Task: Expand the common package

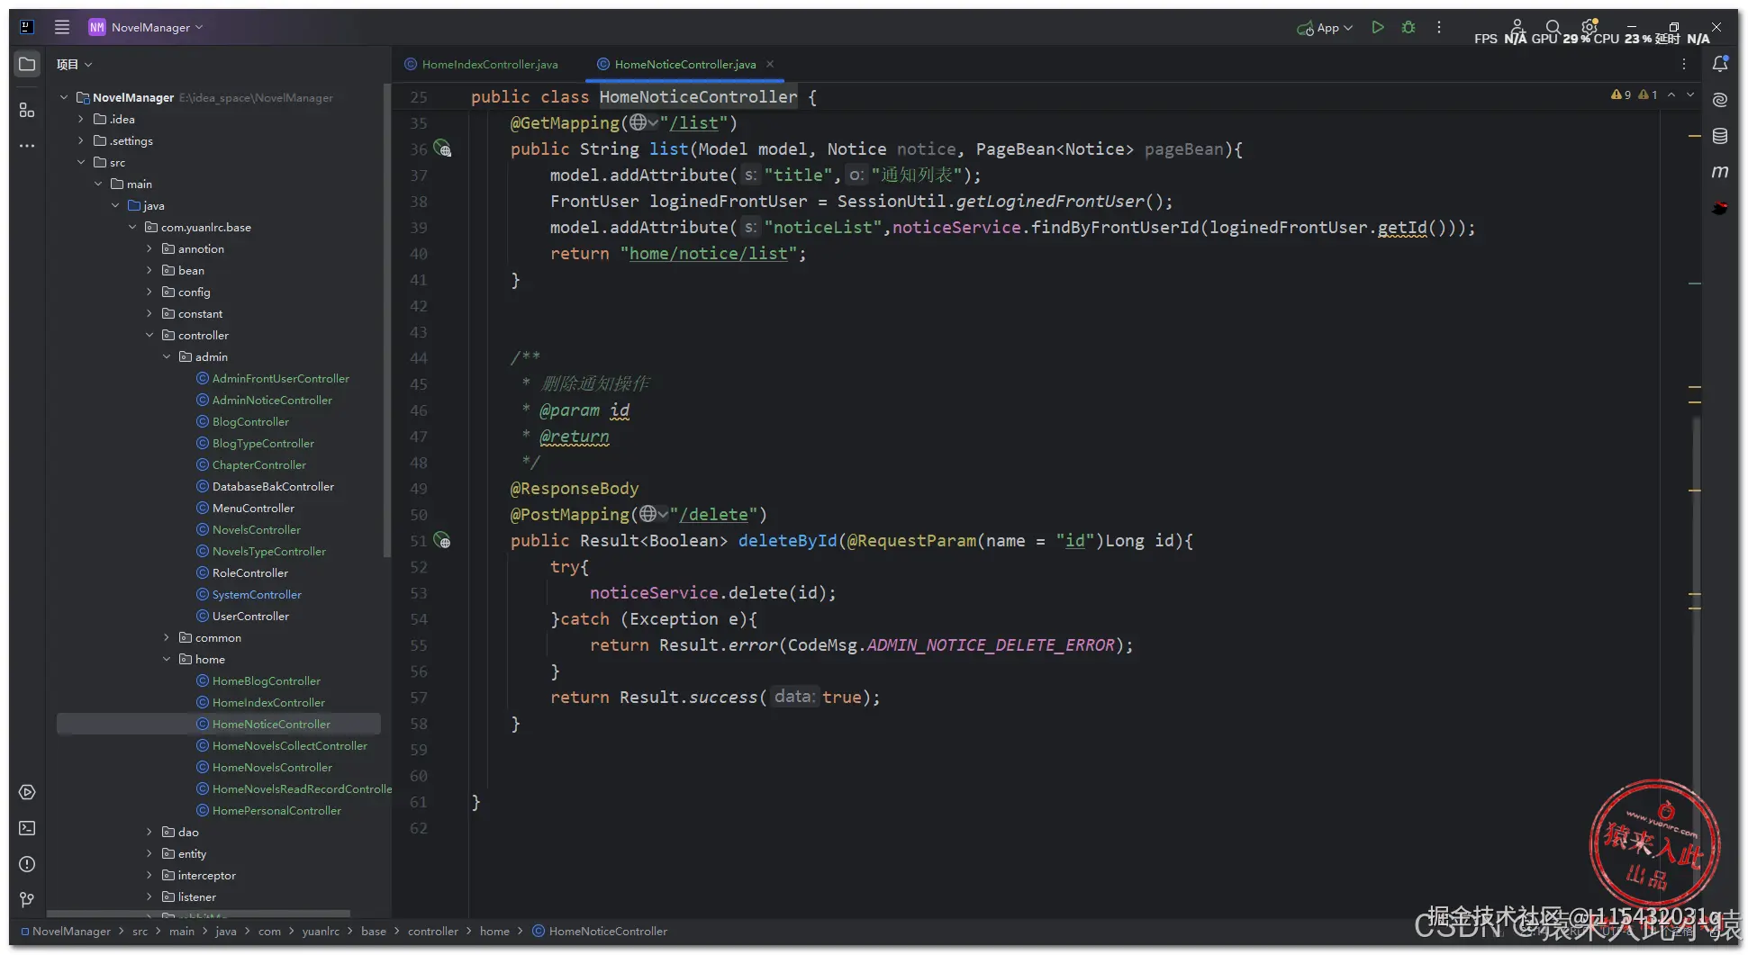Action: (167, 637)
